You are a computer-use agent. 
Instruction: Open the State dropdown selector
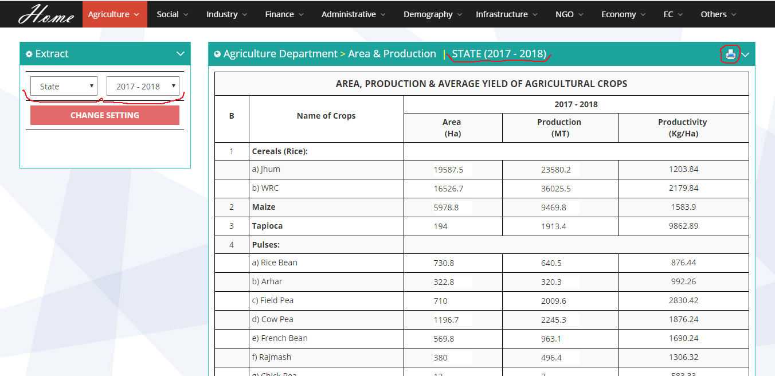[64, 87]
